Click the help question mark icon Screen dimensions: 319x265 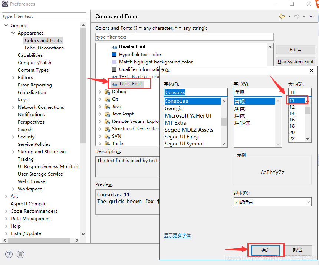(9, 254)
